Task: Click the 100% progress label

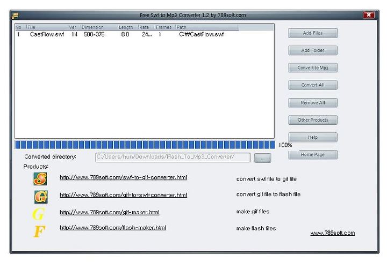Action: (x=285, y=145)
